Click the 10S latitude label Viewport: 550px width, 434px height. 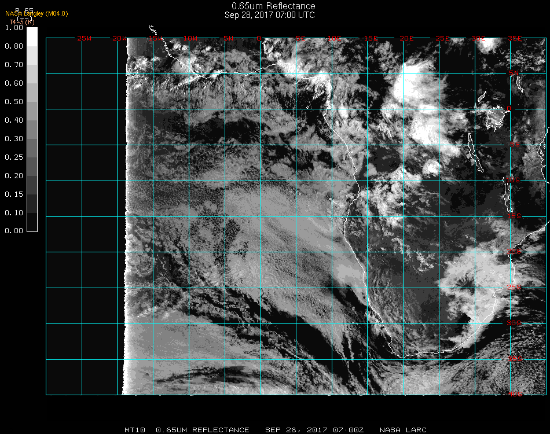513,180
